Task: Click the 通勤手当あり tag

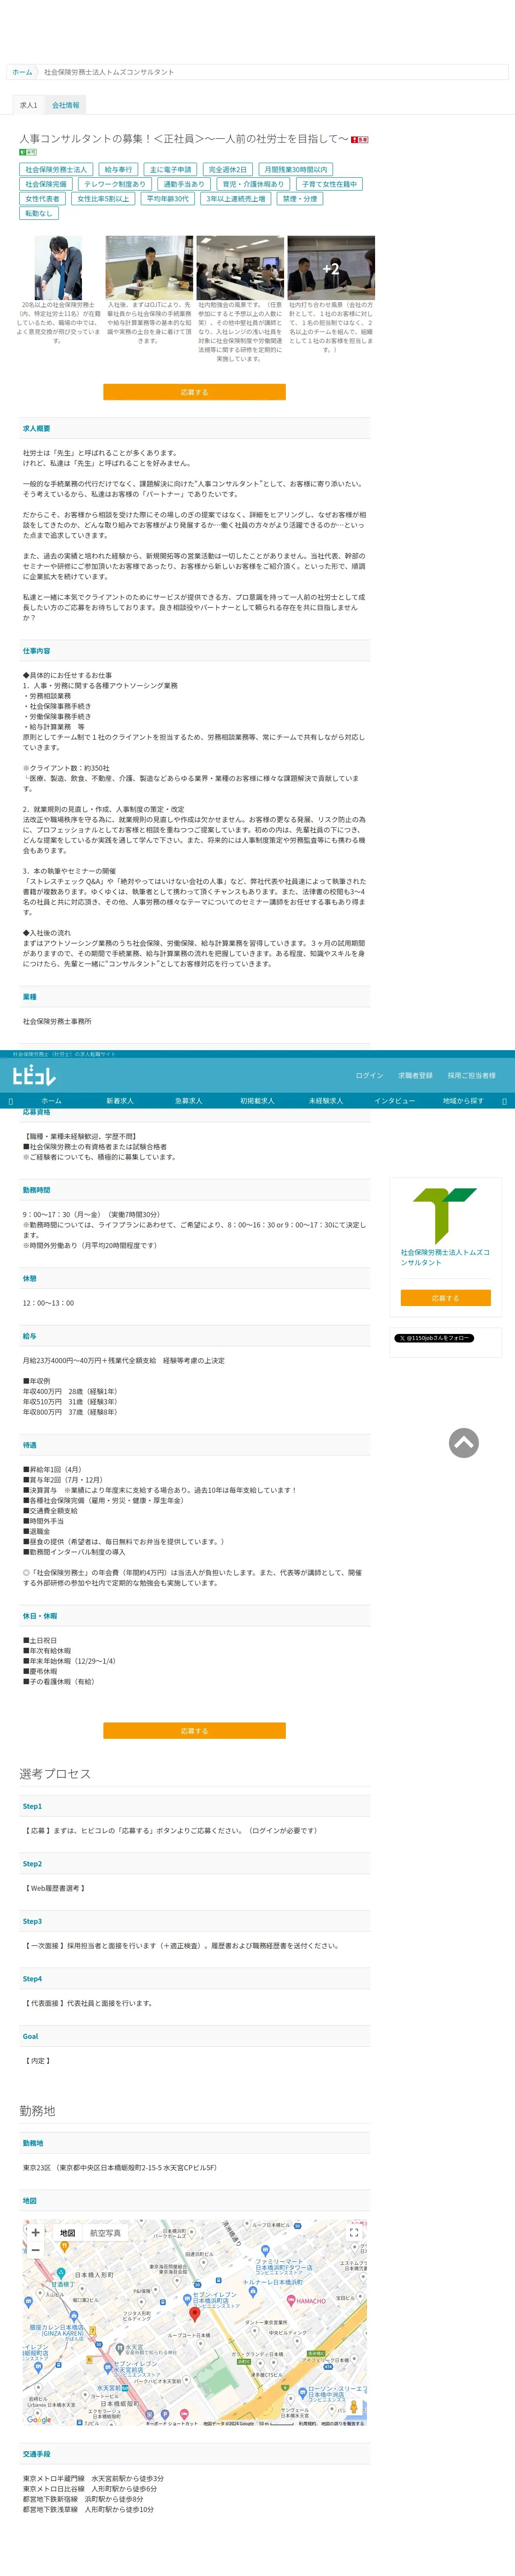Action: tap(184, 184)
